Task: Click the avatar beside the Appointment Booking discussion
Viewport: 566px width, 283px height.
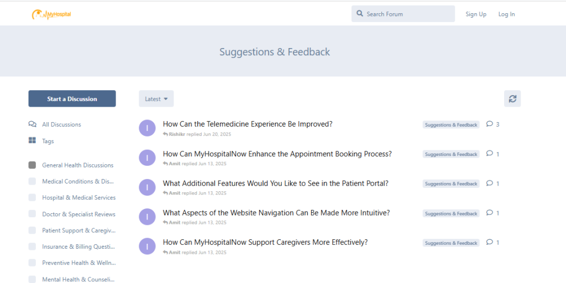Action: [x=147, y=158]
